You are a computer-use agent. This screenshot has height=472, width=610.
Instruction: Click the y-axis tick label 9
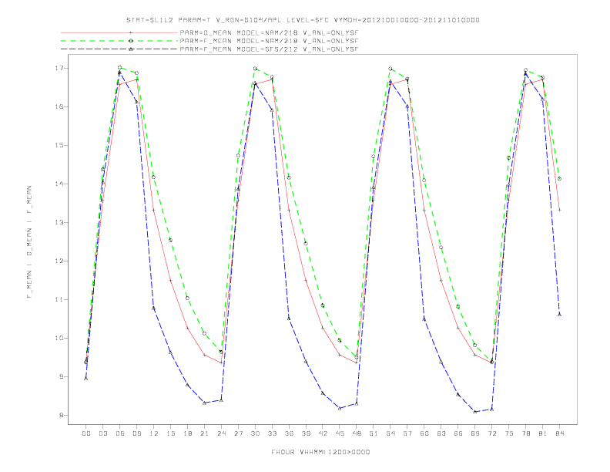pyautogui.click(x=62, y=376)
